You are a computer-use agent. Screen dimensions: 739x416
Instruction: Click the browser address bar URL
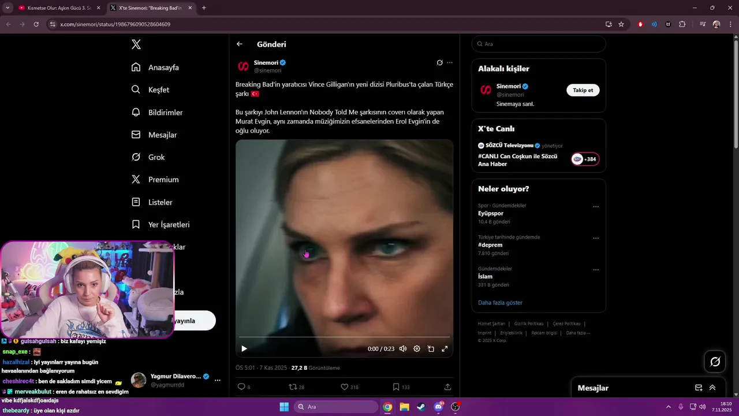(x=115, y=24)
